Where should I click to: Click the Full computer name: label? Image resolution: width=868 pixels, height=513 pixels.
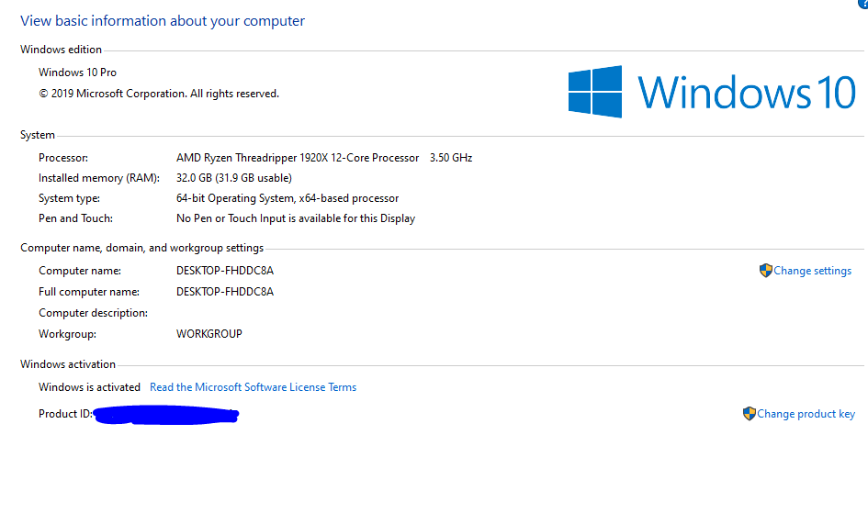(x=88, y=292)
